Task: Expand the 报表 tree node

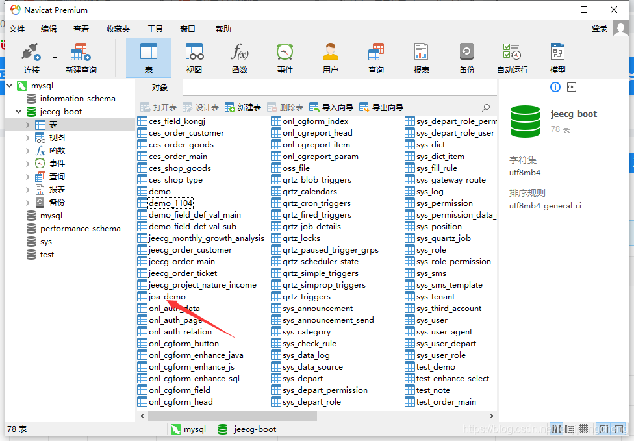Action: pyautogui.click(x=27, y=190)
